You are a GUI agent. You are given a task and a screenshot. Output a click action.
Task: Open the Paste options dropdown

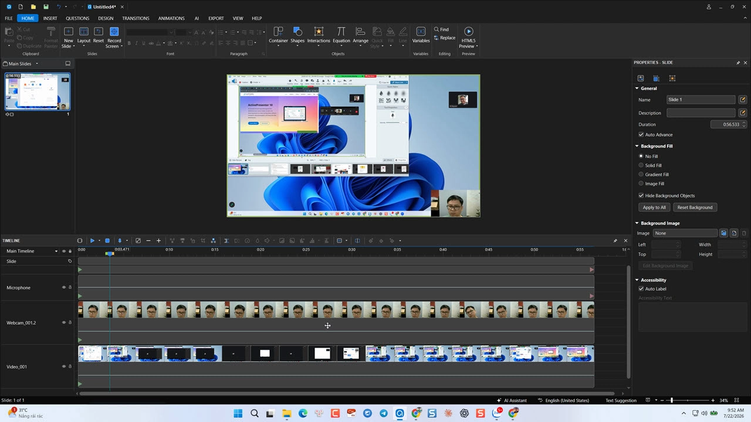click(9, 46)
